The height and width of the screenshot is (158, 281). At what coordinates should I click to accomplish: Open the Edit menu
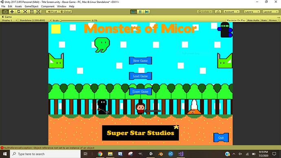click(10, 6)
